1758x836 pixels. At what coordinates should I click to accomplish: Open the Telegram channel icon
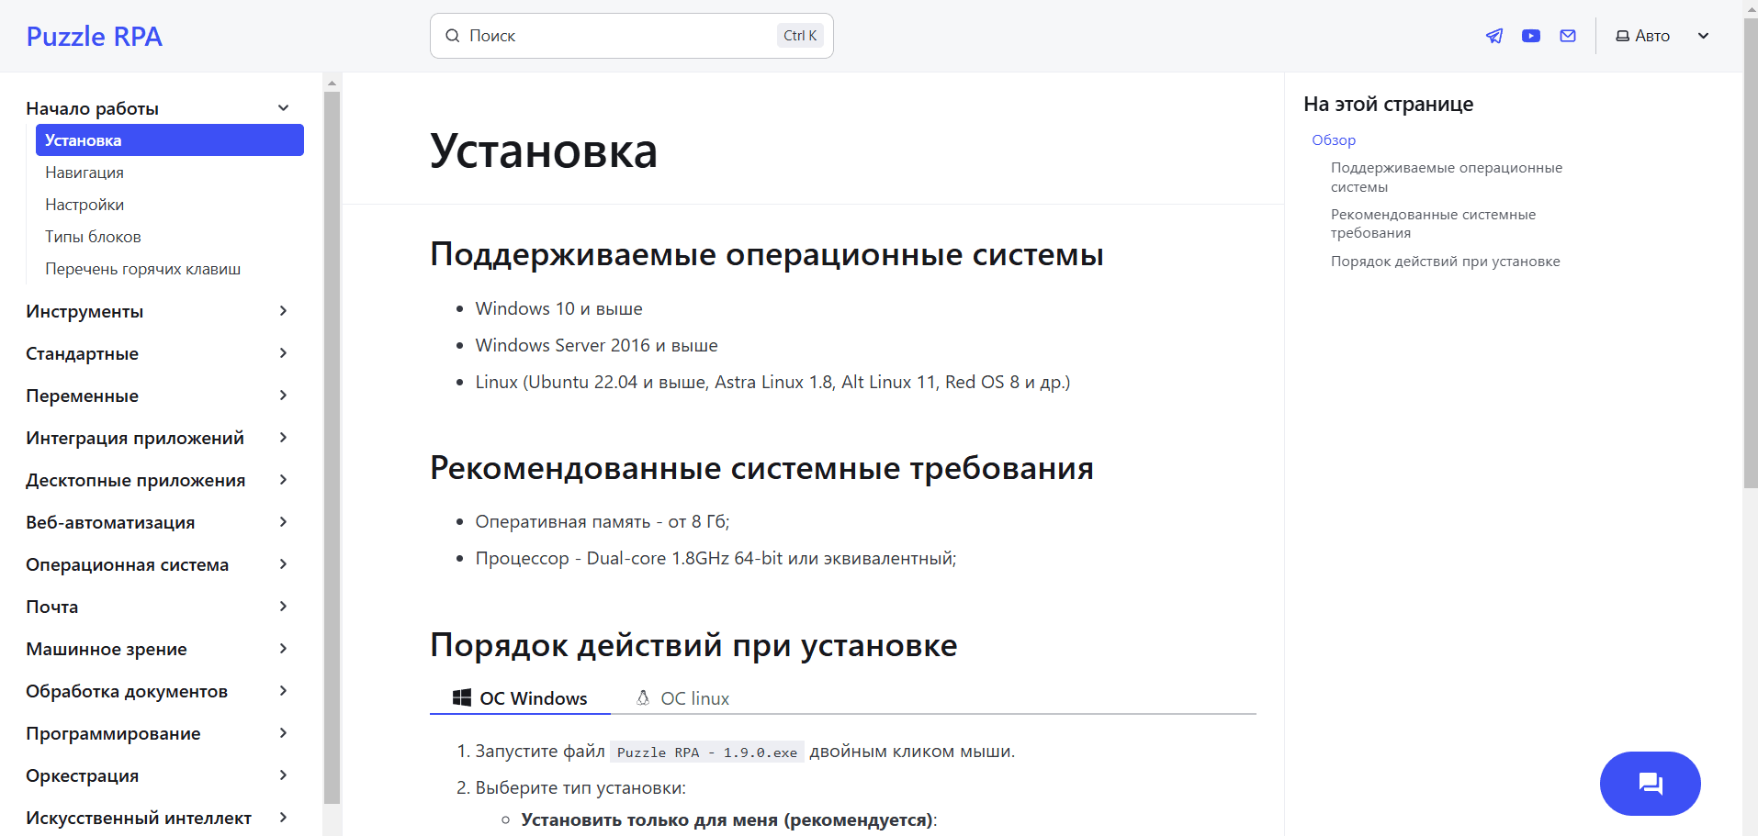tap(1493, 35)
